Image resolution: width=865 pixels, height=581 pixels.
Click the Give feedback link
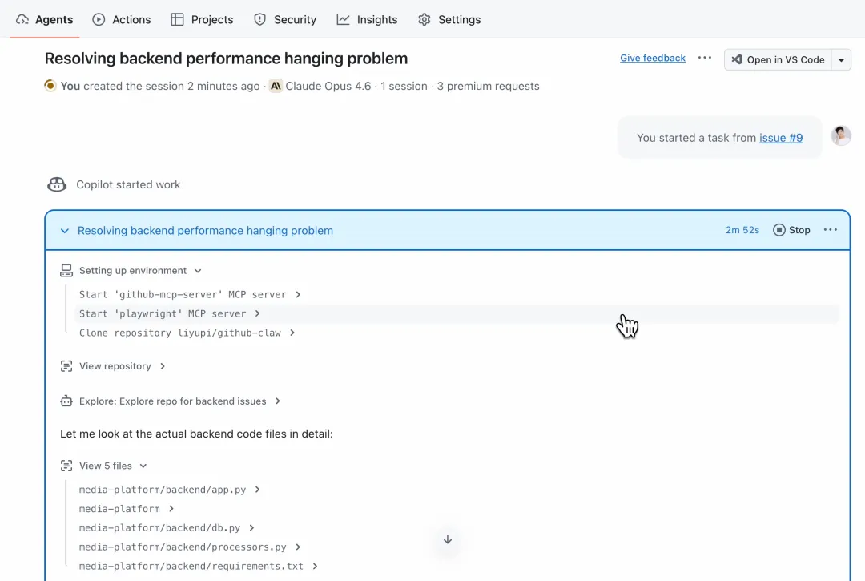[653, 58]
